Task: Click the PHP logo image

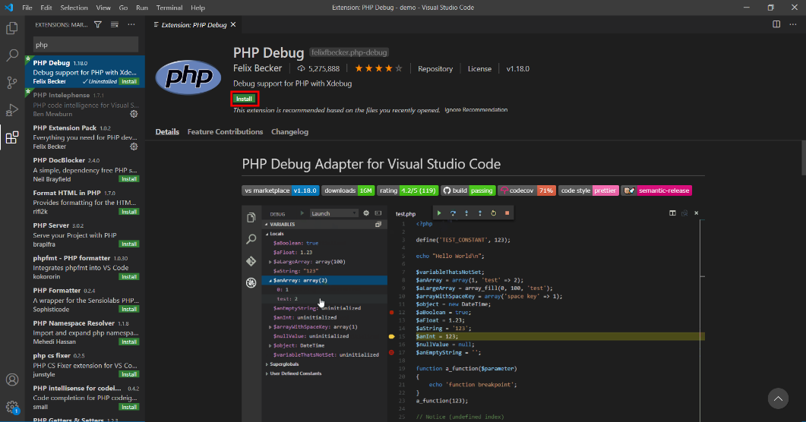Action: pyautogui.click(x=188, y=77)
